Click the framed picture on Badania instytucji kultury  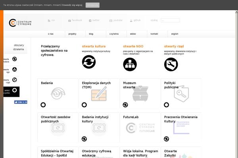point(99,128)
